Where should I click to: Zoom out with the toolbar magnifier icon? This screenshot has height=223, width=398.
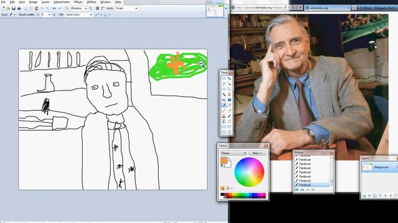67,8
